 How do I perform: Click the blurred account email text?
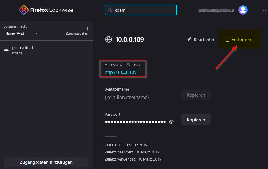[x=216, y=10]
